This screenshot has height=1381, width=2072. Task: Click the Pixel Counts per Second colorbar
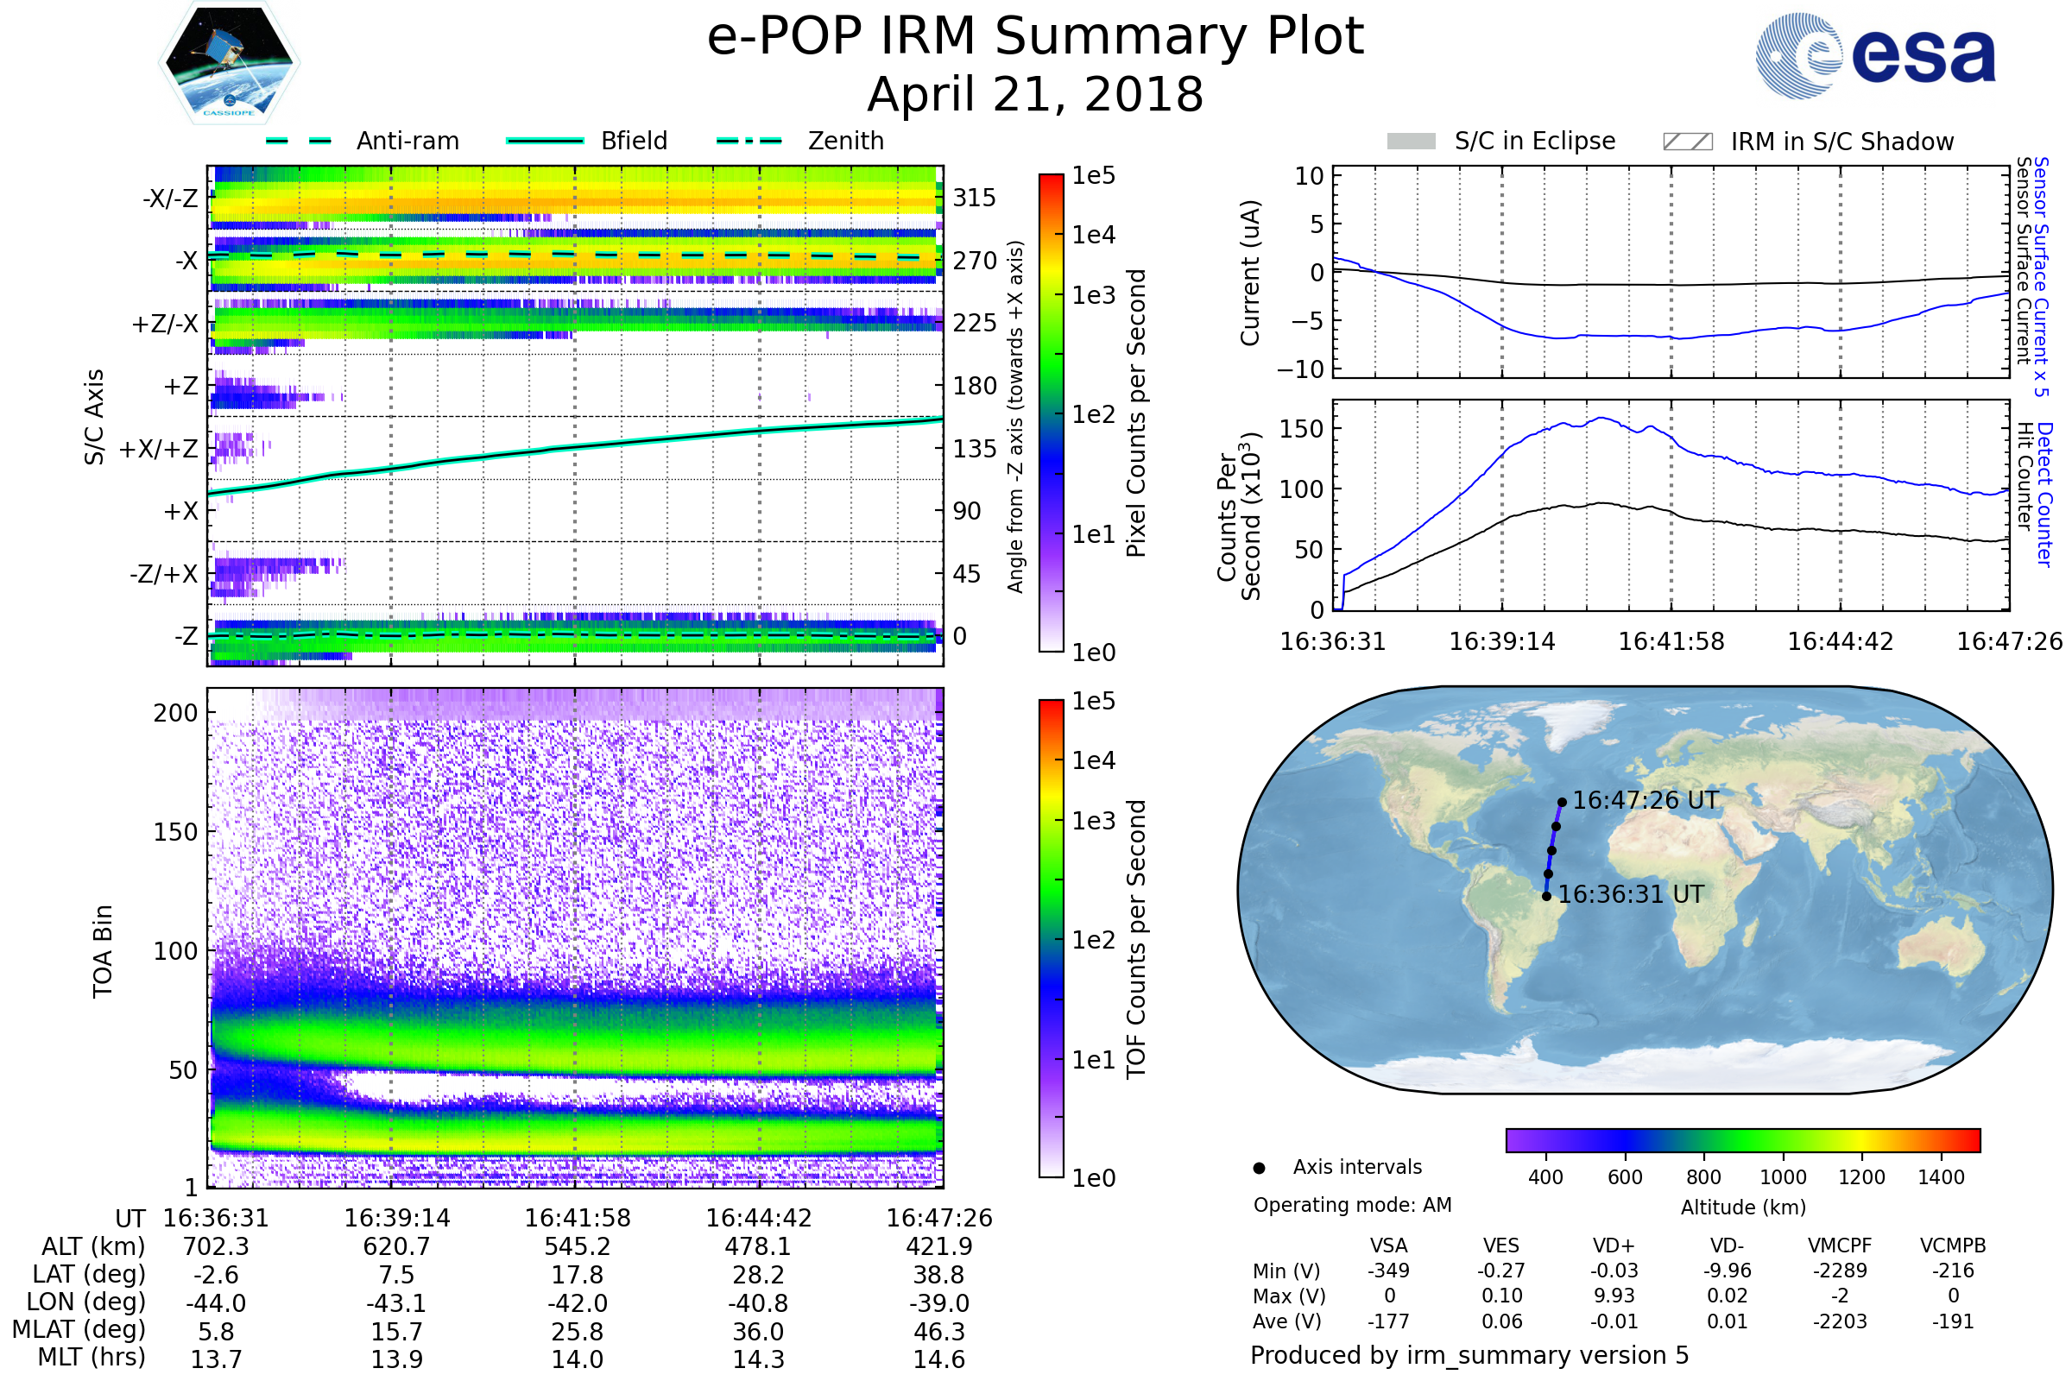[1051, 413]
